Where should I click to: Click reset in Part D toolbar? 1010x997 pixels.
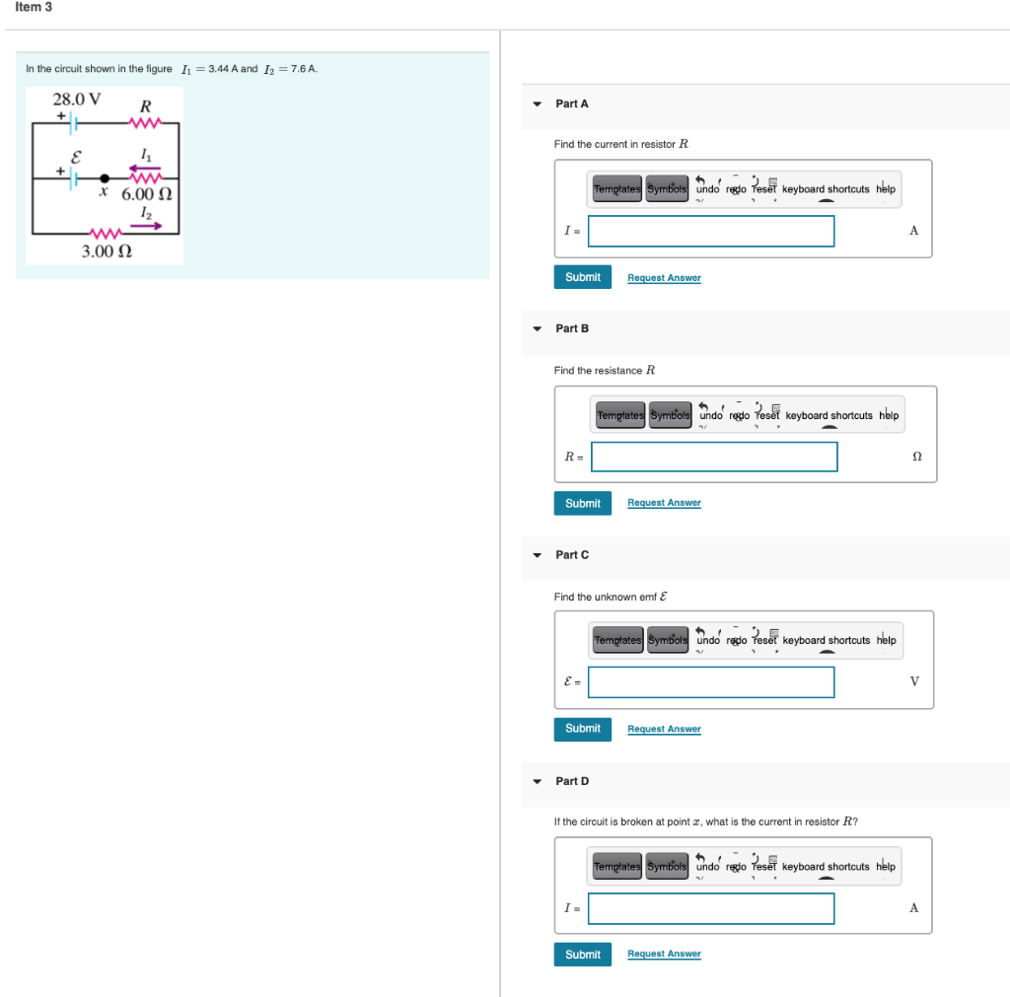tap(764, 866)
